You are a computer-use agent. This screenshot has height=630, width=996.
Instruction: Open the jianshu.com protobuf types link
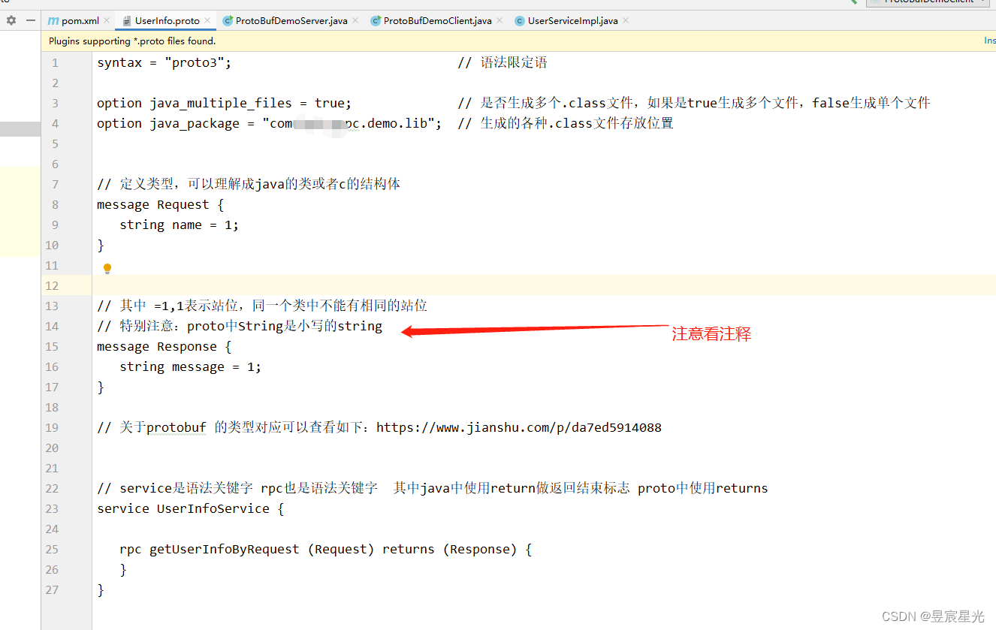point(518,427)
